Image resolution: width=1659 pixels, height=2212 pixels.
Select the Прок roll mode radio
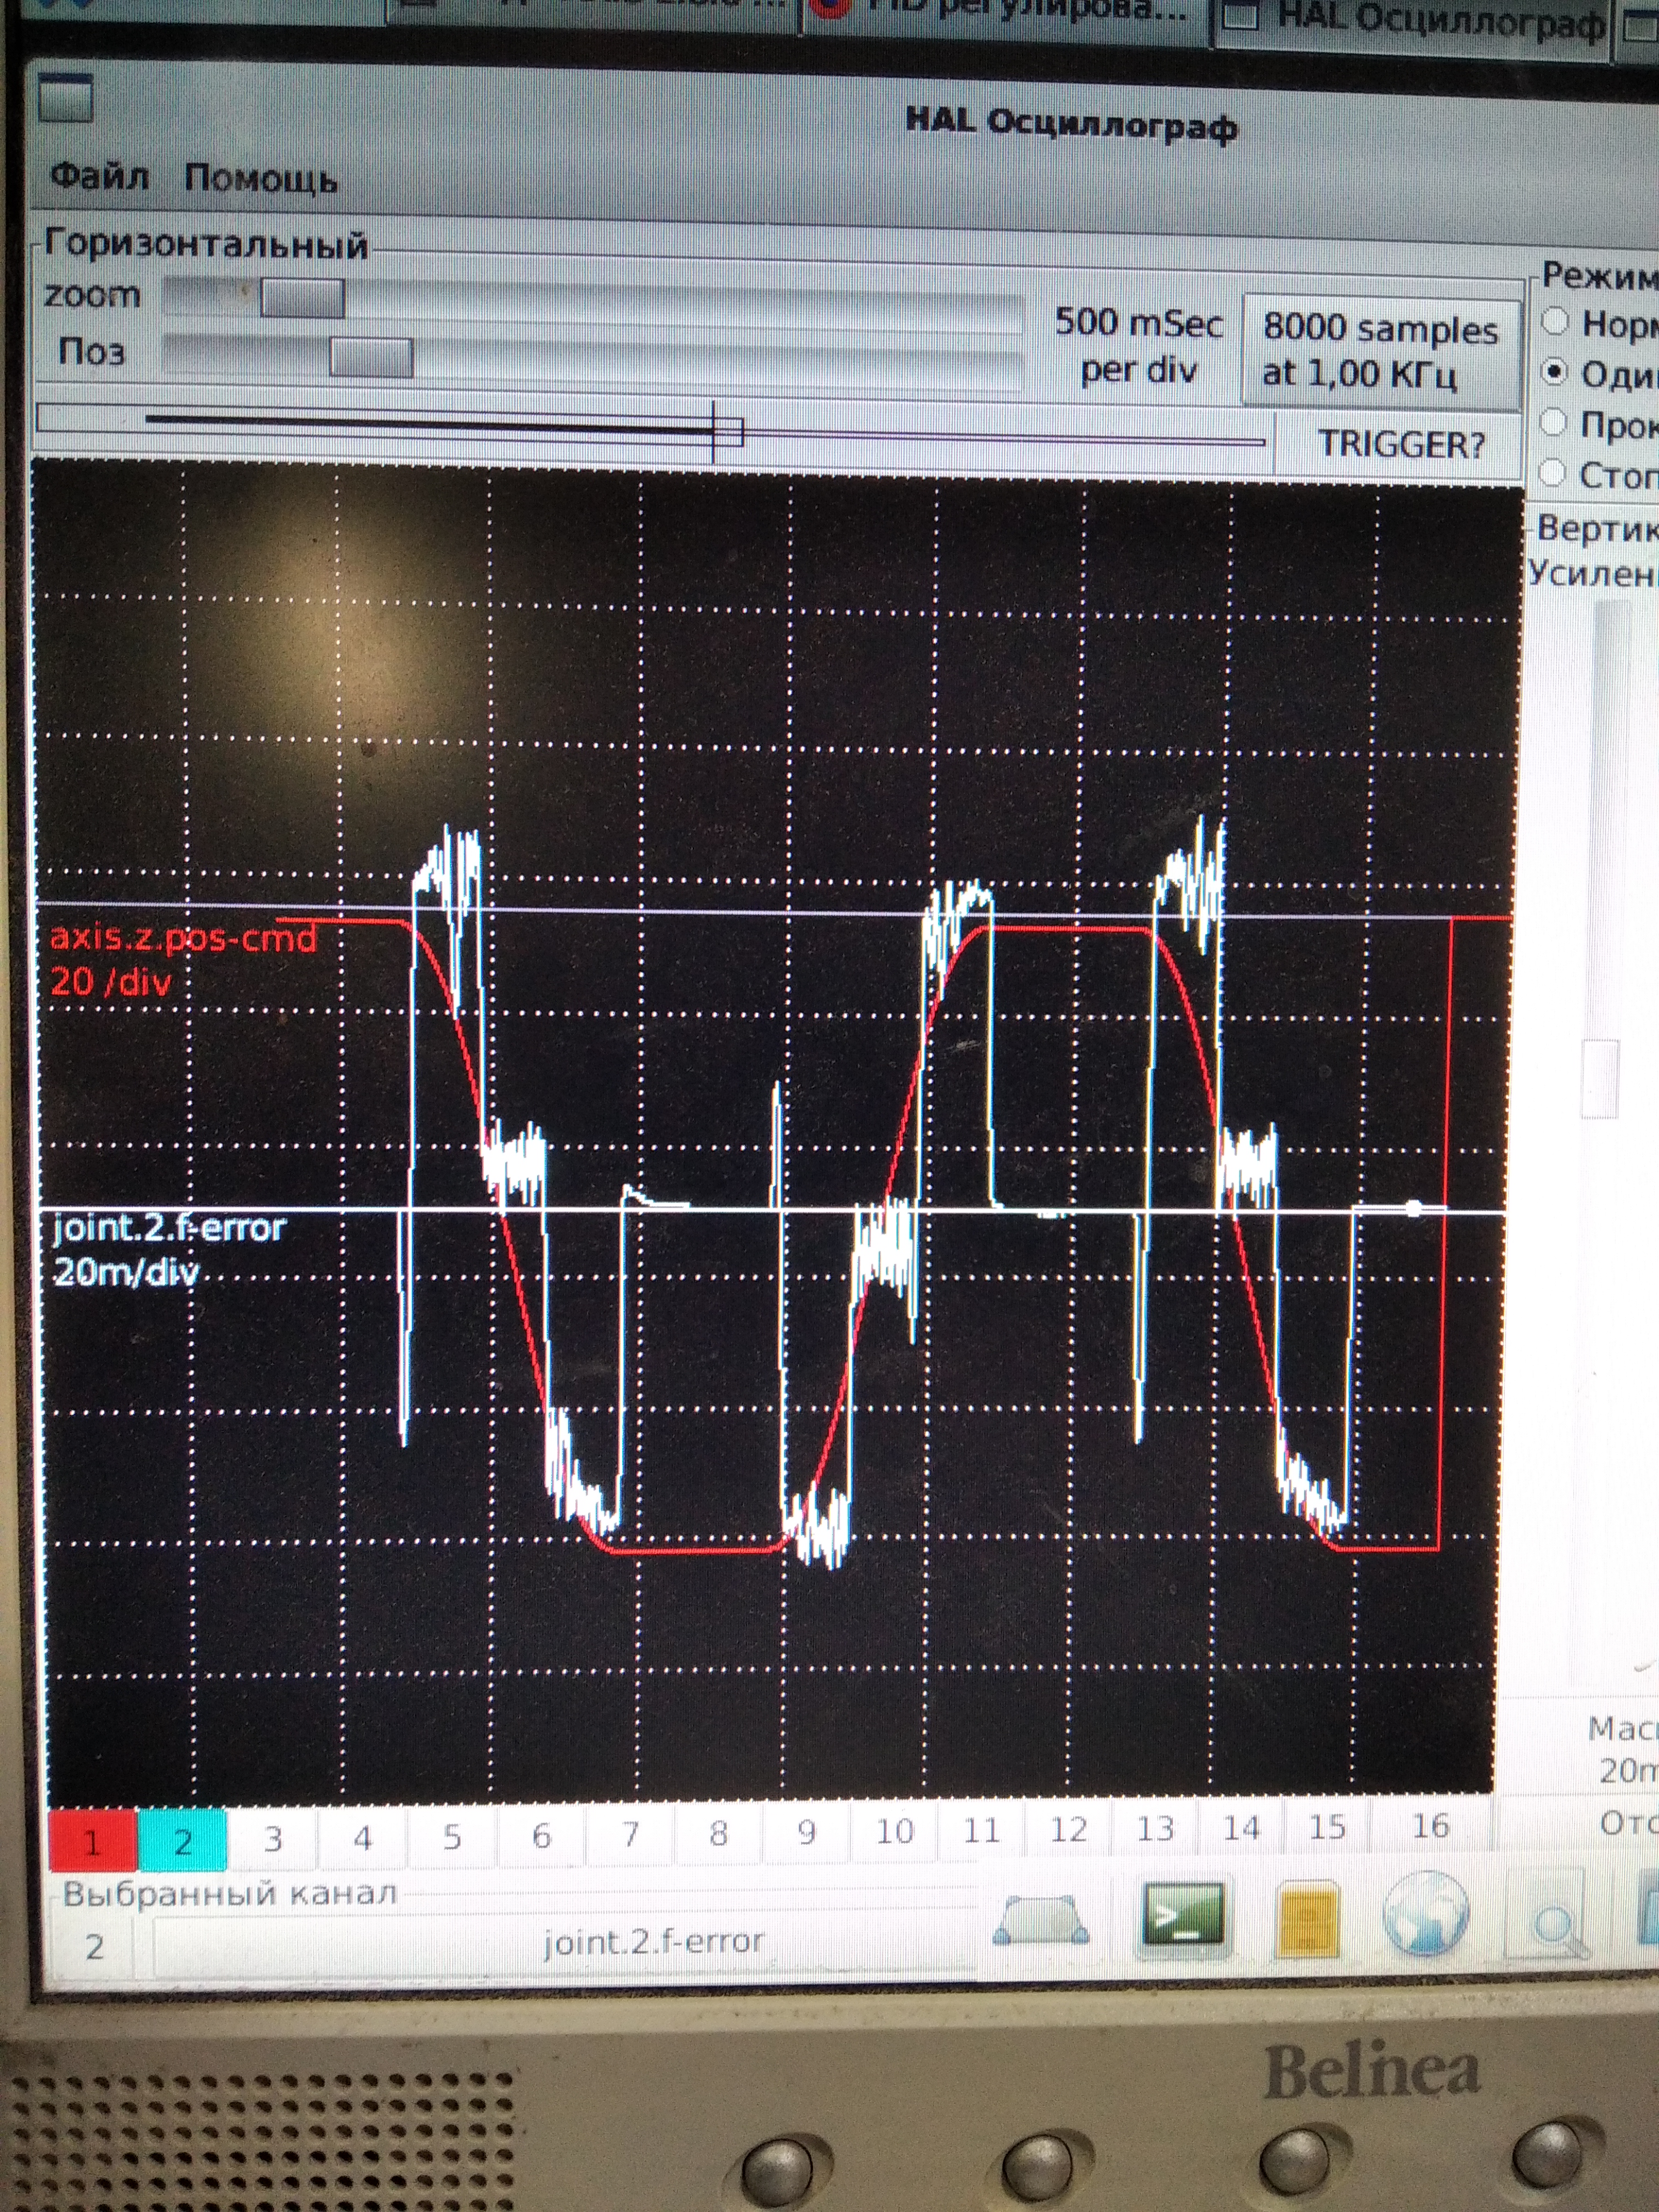(x=1552, y=422)
